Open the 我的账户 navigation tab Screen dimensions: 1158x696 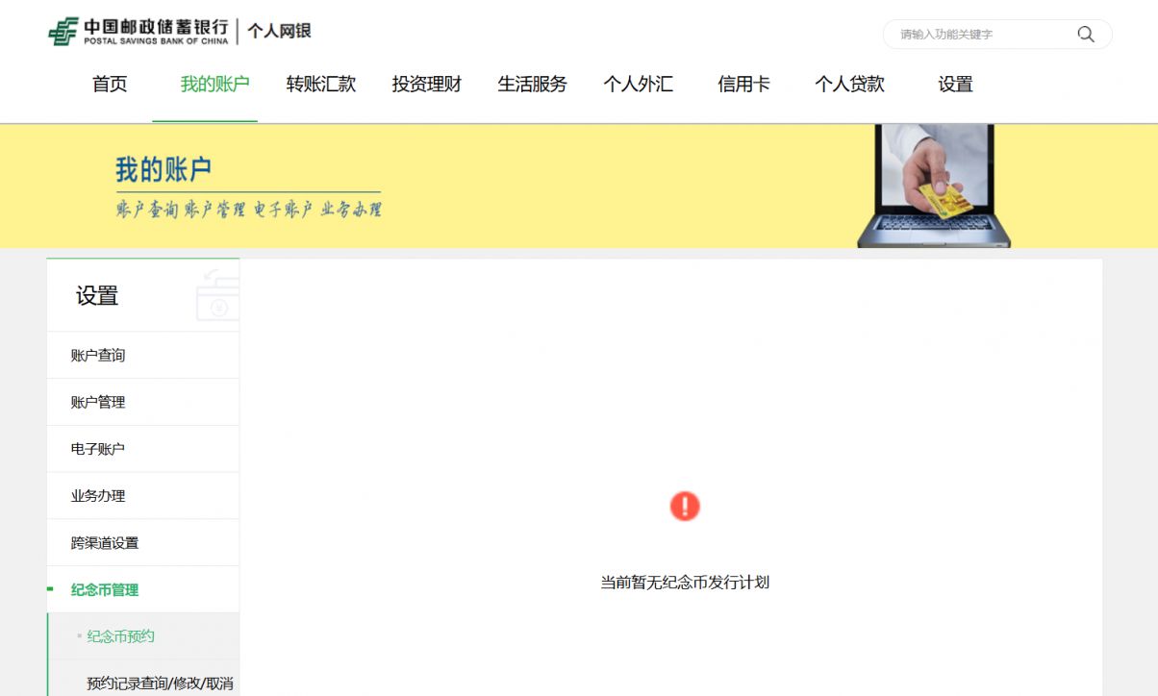point(214,85)
